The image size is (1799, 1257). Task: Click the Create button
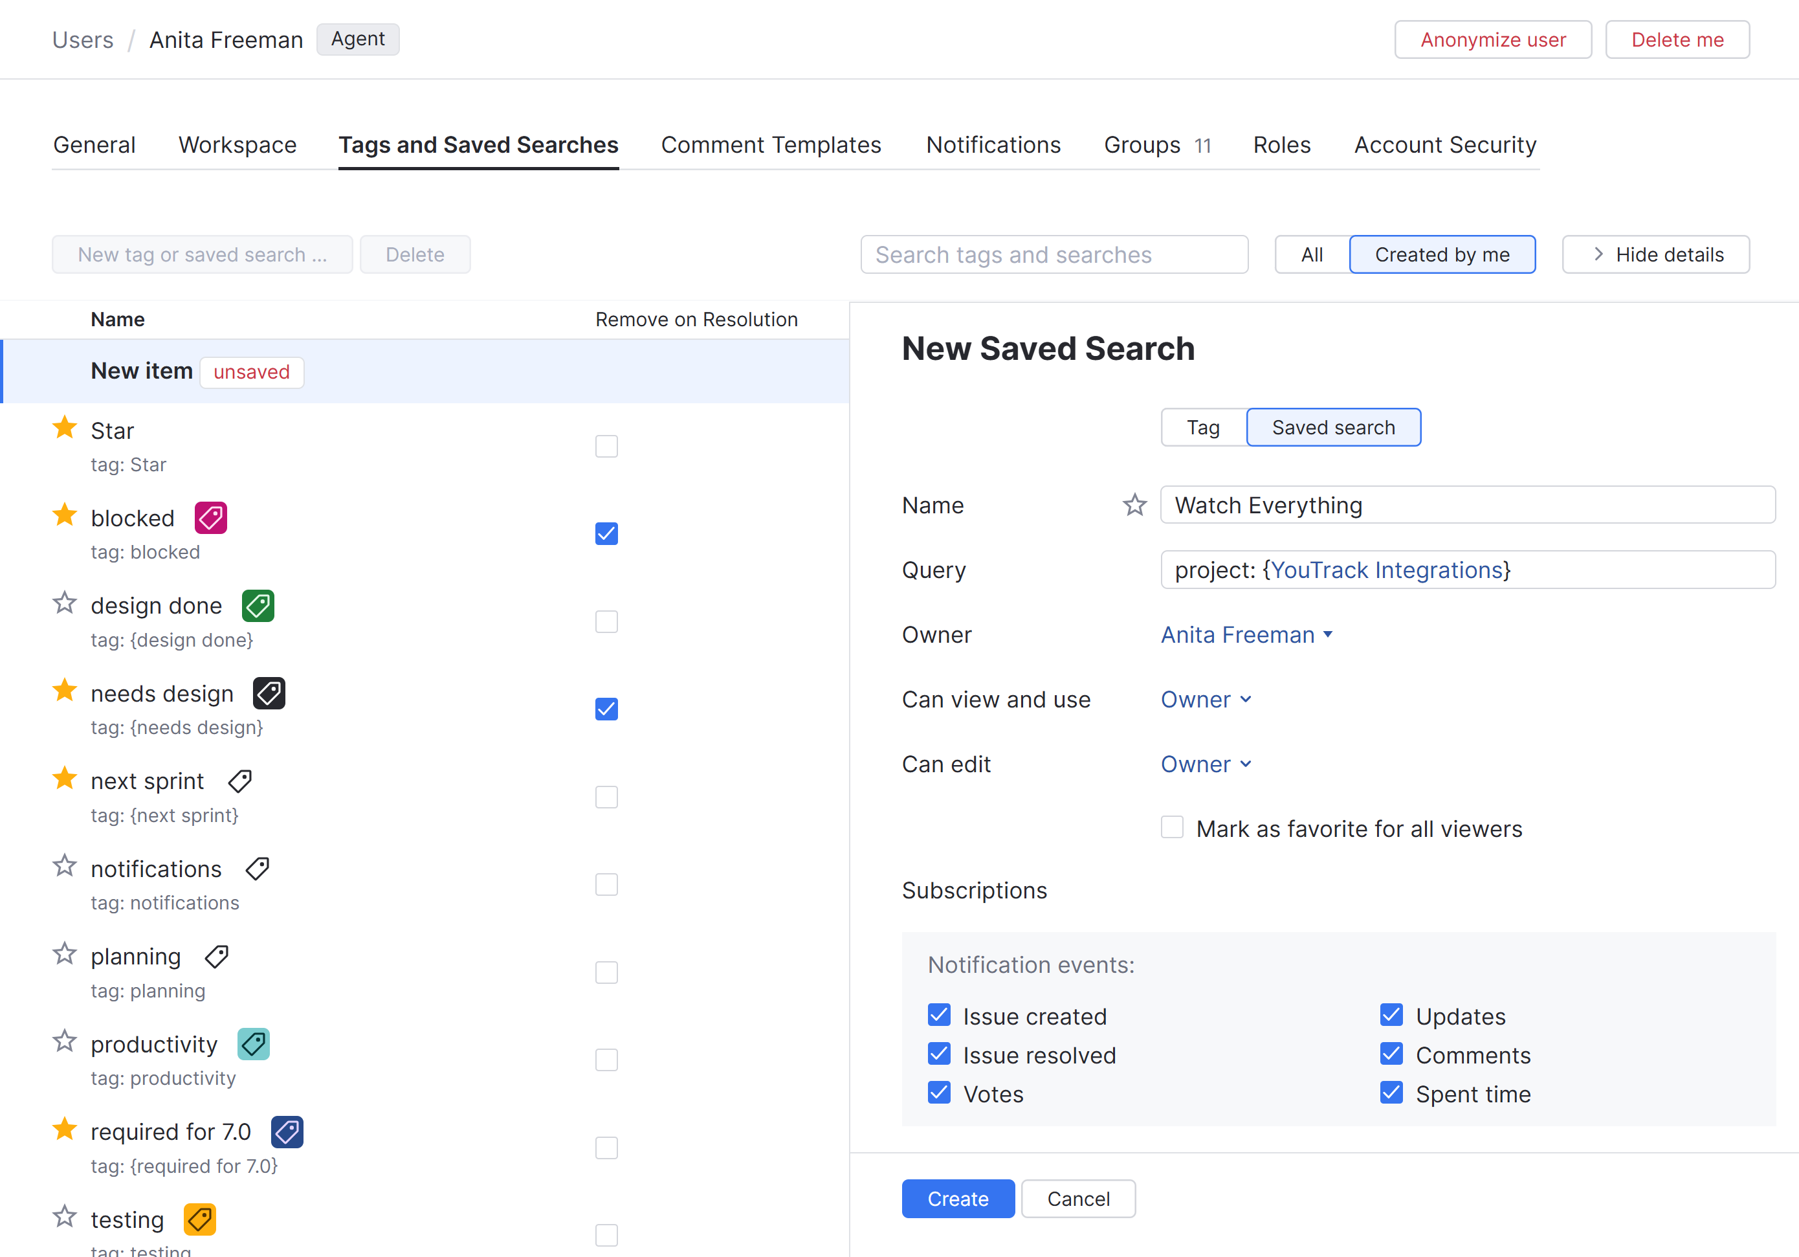pos(958,1198)
